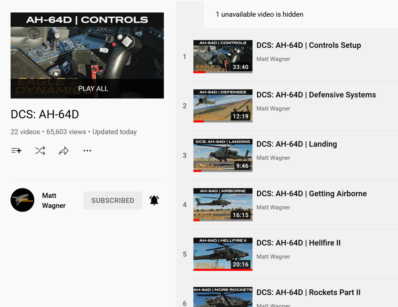Image resolution: width=398 pixels, height=307 pixels.
Task: Click the 16:15 duration badge
Action: pos(241,215)
